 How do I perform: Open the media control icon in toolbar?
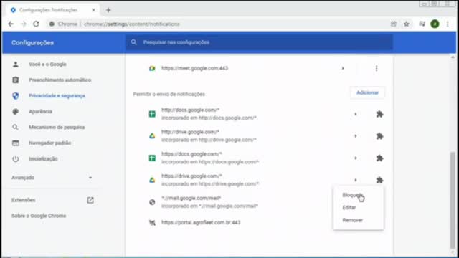click(x=422, y=24)
